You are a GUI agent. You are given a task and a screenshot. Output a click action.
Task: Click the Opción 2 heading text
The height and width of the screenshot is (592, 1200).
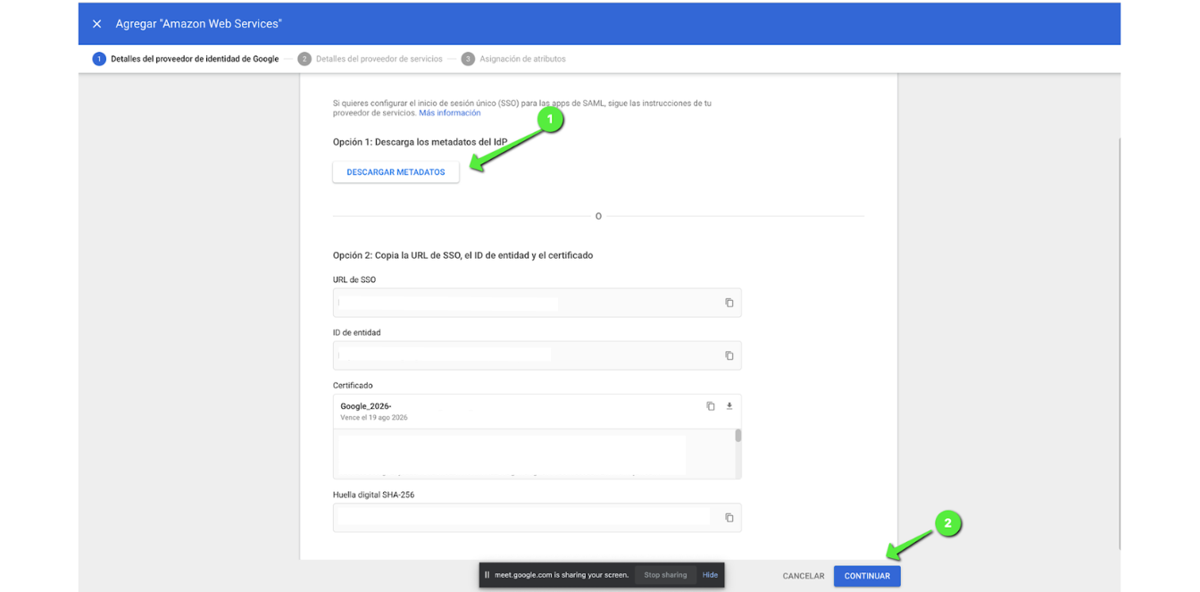coord(463,255)
